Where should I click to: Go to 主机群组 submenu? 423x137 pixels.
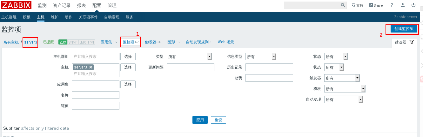(9, 17)
